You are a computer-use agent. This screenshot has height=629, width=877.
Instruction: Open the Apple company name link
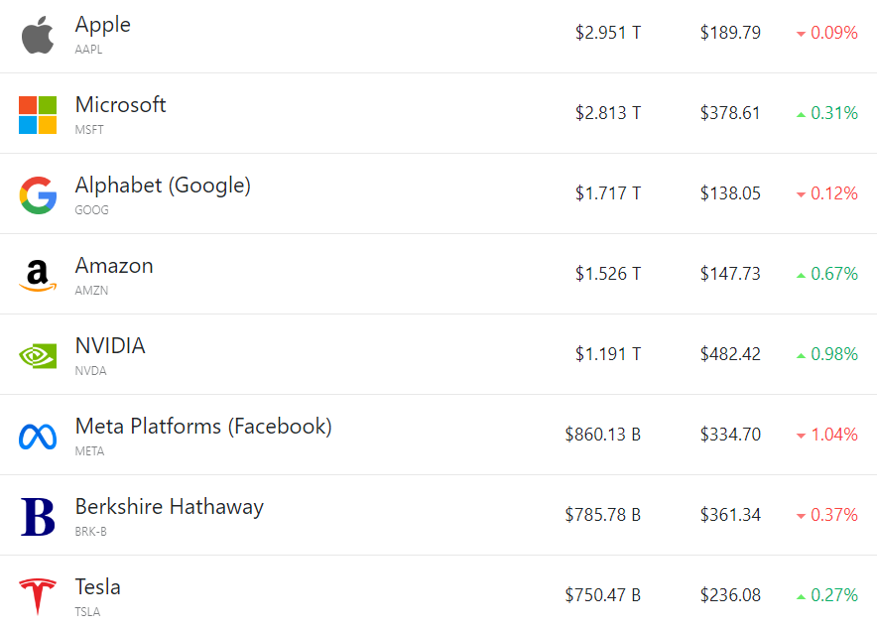click(102, 25)
